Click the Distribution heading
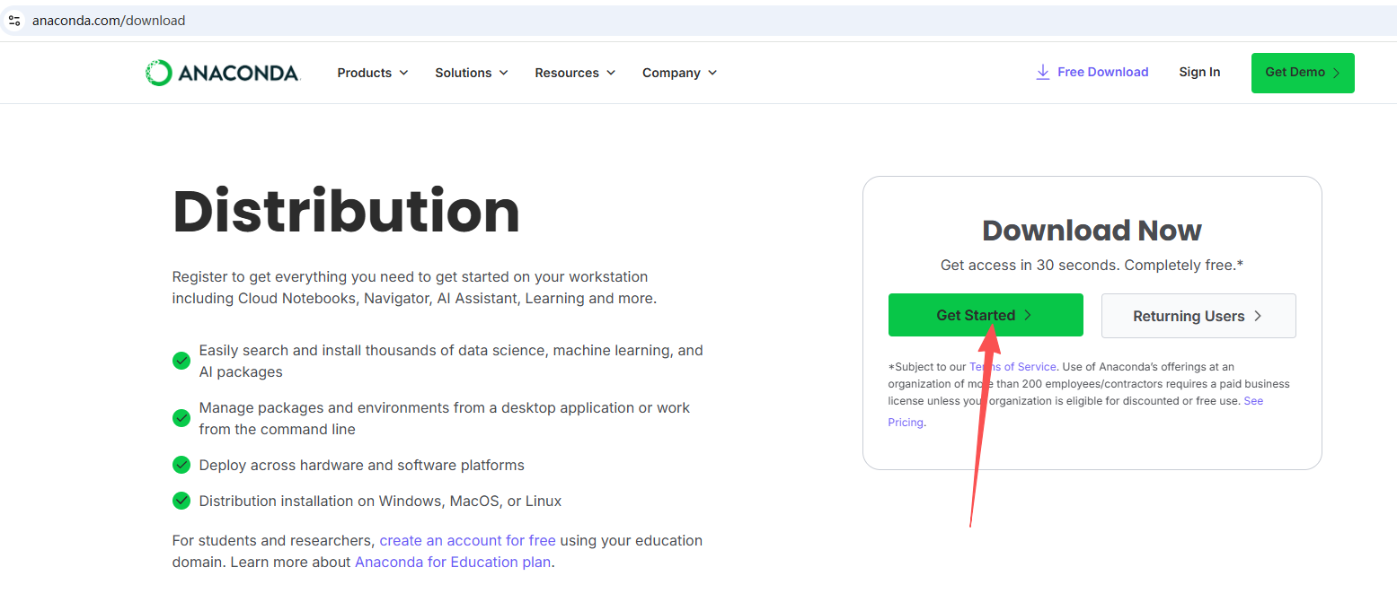Viewport: 1397px width, 611px height. [346, 213]
